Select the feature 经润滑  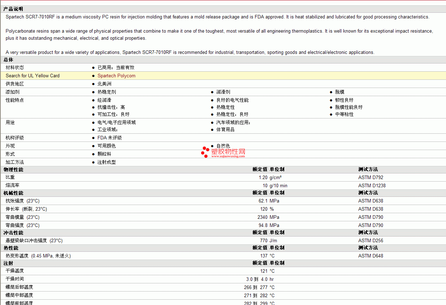tap(104, 100)
